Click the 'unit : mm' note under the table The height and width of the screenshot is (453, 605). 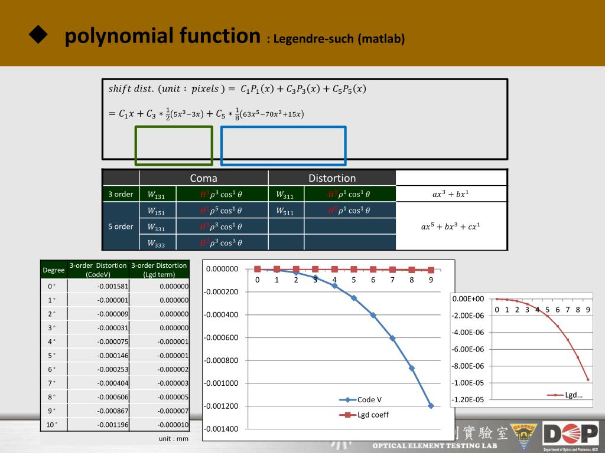click(x=173, y=439)
